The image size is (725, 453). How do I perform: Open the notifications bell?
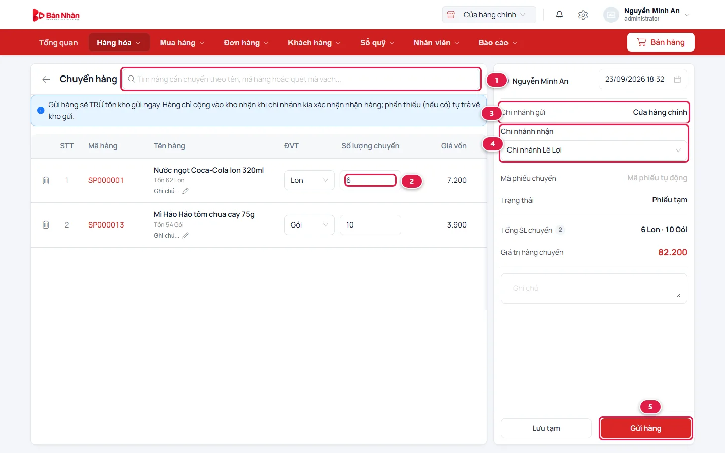559,15
